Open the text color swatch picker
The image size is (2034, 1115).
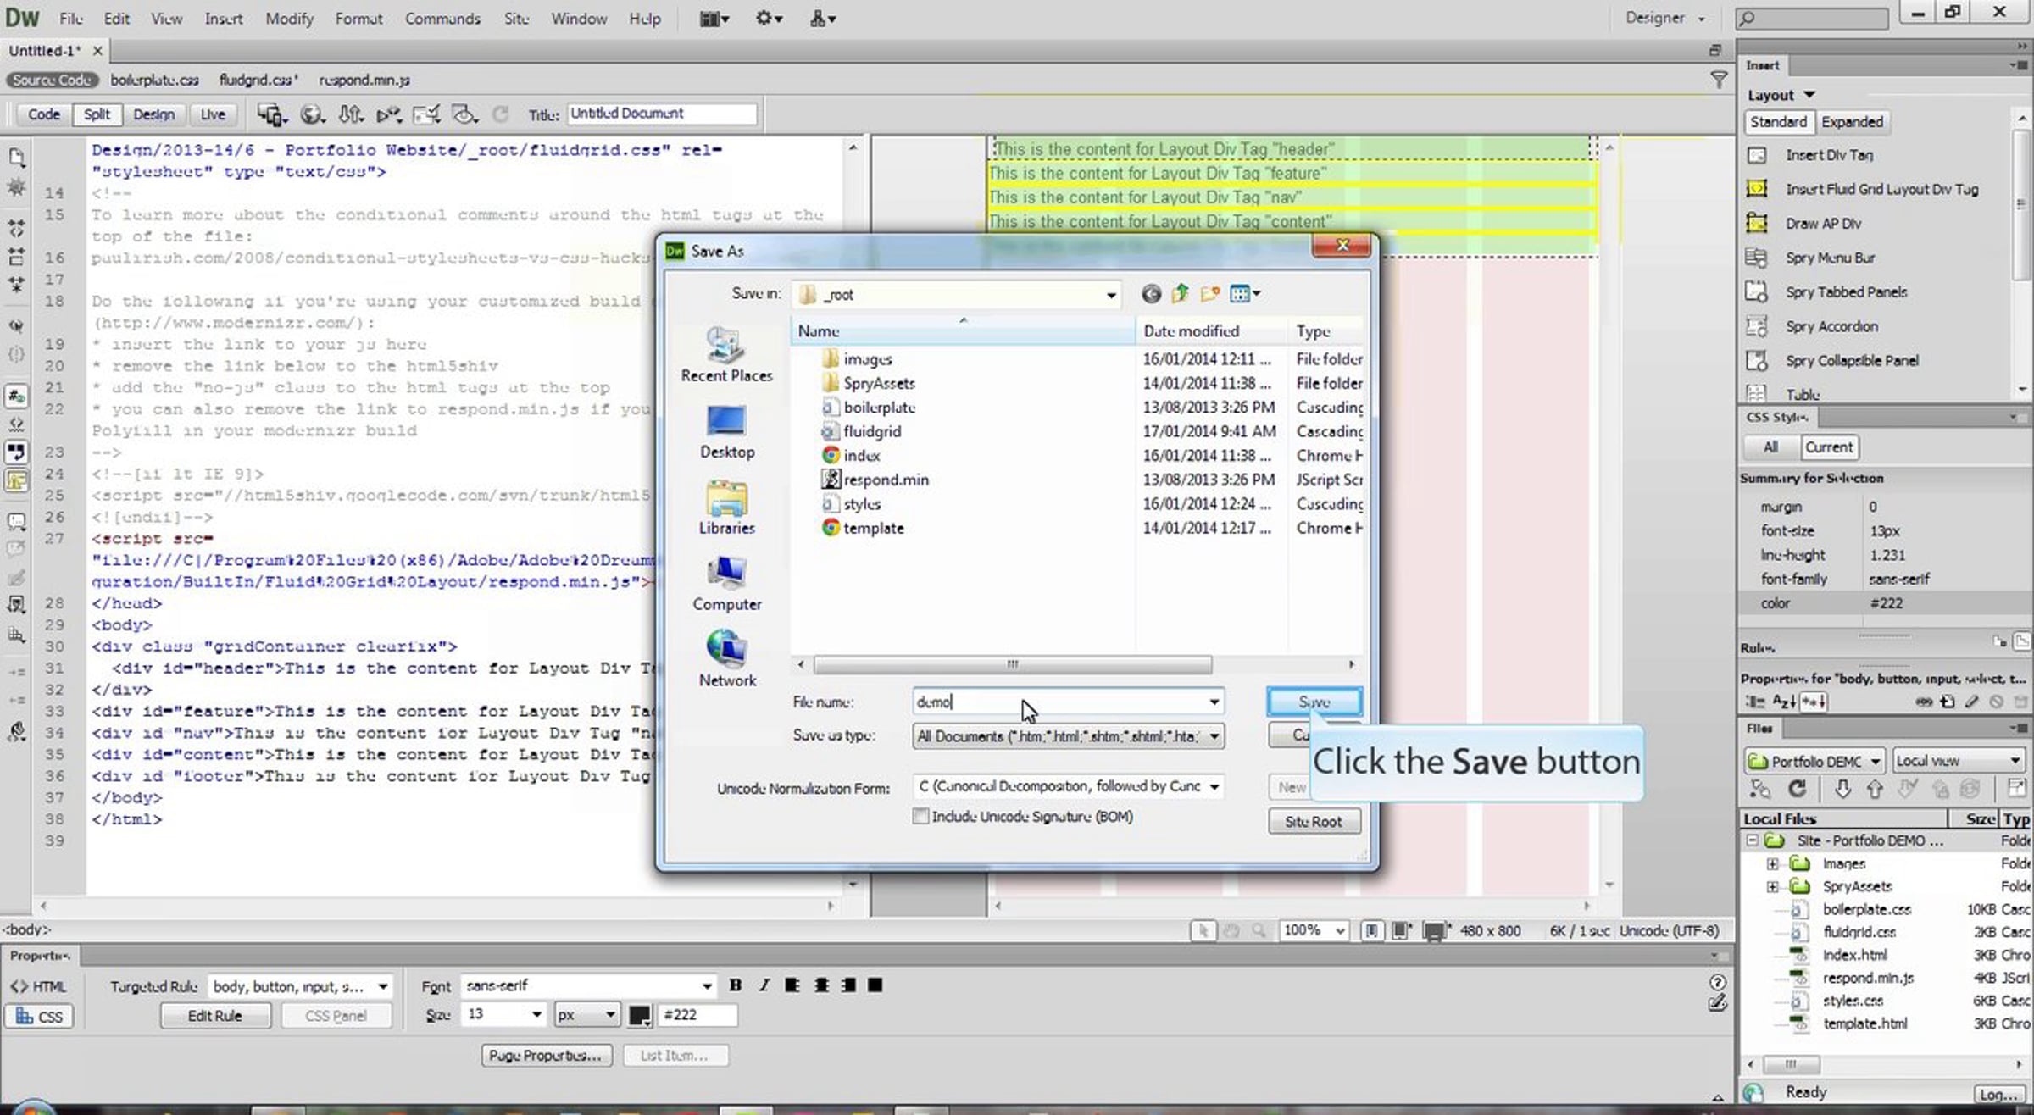(640, 1015)
